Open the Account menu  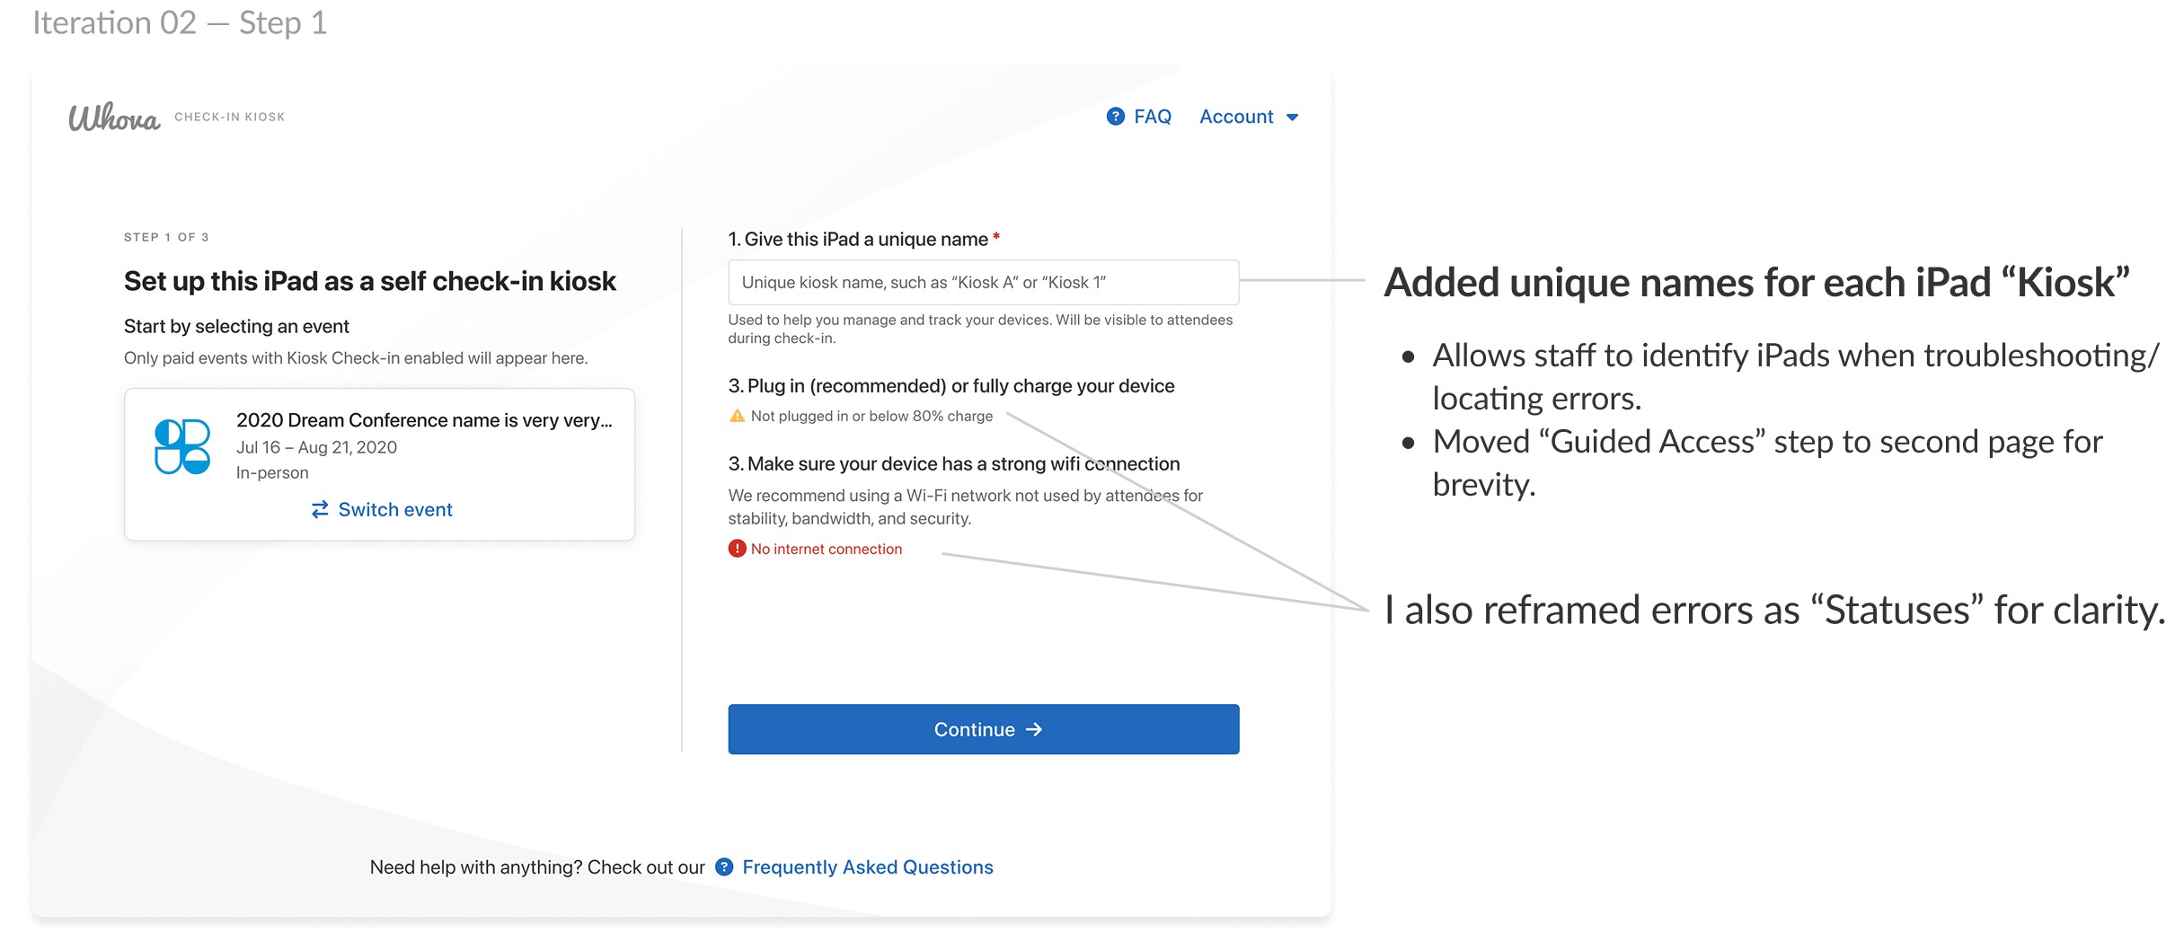point(1236,117)
